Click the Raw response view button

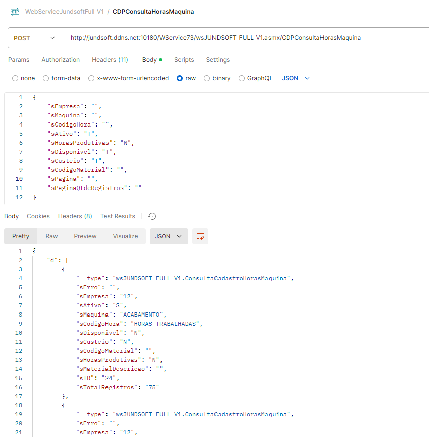point(51,236)
